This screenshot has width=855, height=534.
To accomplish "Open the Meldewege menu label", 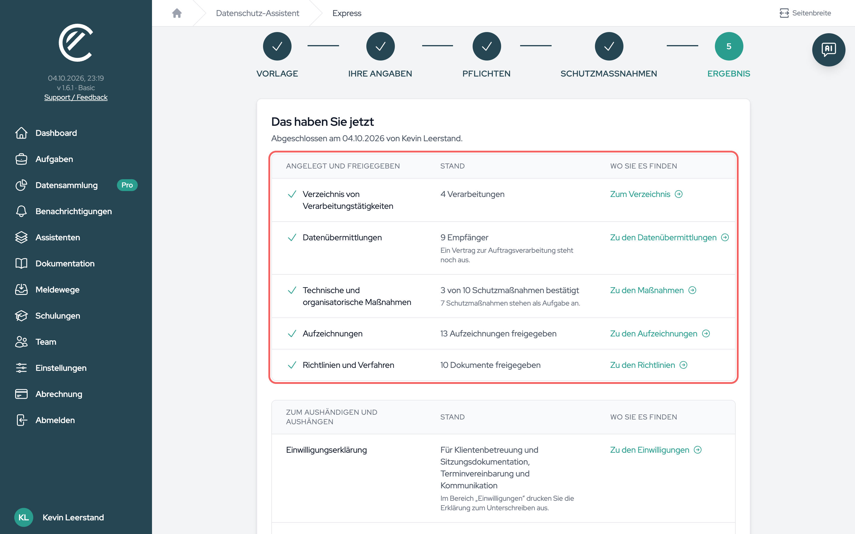I will [58, 290].
